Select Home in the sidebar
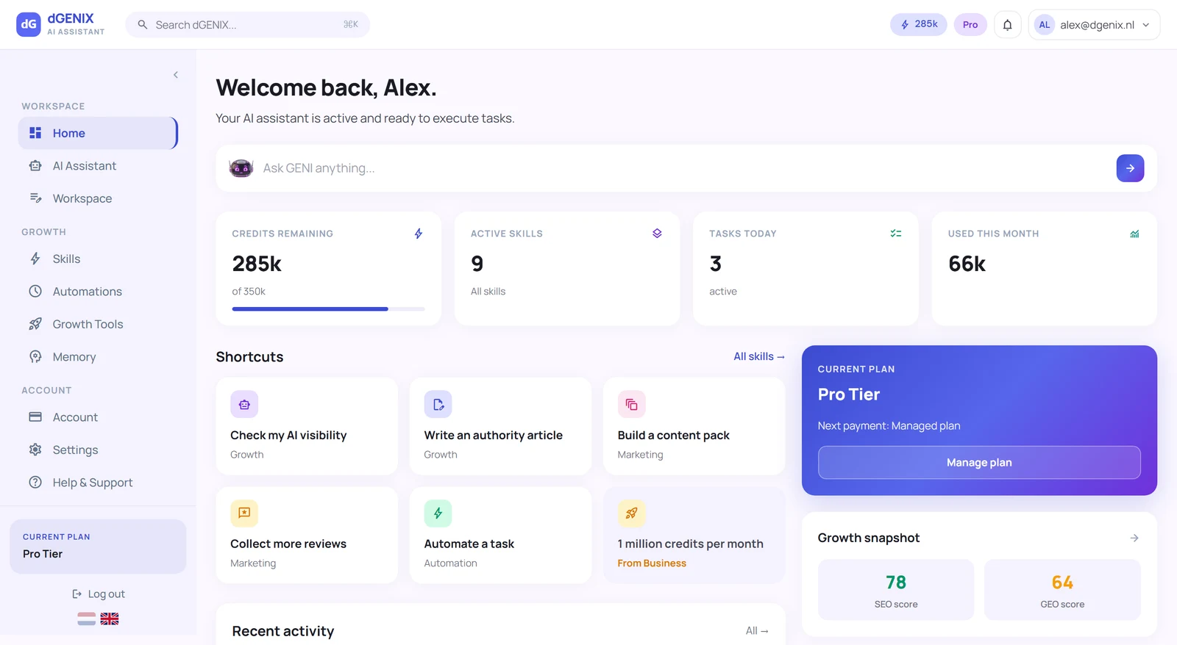1177x645 pixels. coord(98,133)
